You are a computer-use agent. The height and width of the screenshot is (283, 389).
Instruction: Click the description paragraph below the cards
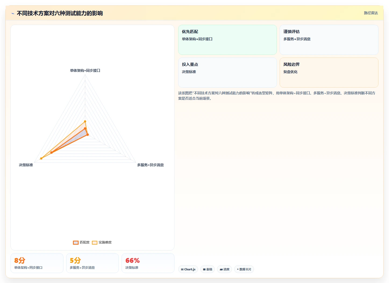[277, 96]
